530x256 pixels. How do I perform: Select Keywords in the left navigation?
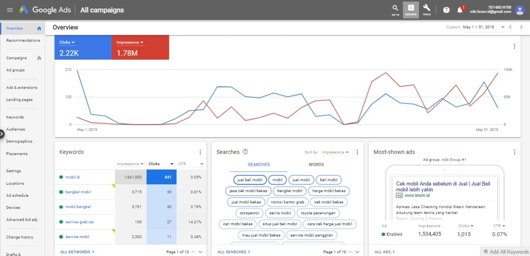[15, 117]
